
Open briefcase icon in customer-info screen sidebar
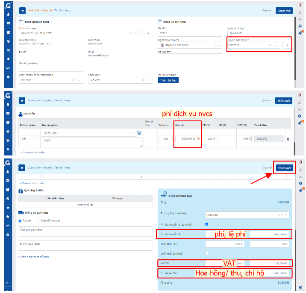pos(8,23)
